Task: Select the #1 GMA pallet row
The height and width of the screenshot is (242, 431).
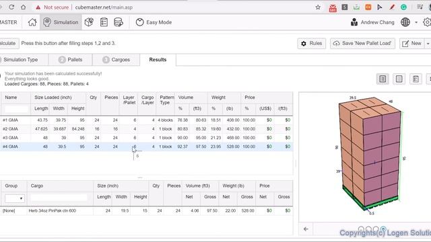Action: [x=146, y=120]
